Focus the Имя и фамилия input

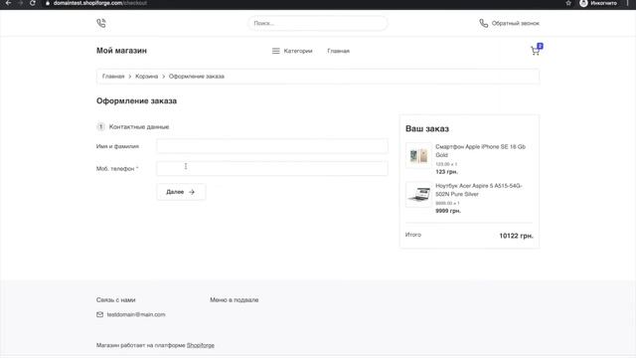272,146
